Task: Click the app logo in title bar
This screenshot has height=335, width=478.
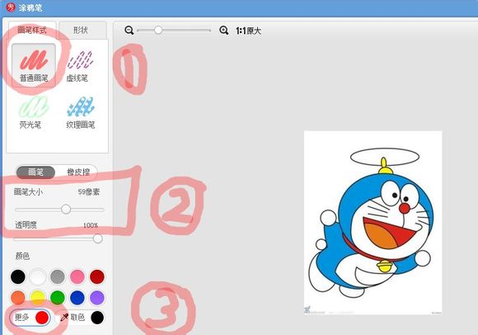Action: click(11, 7)
